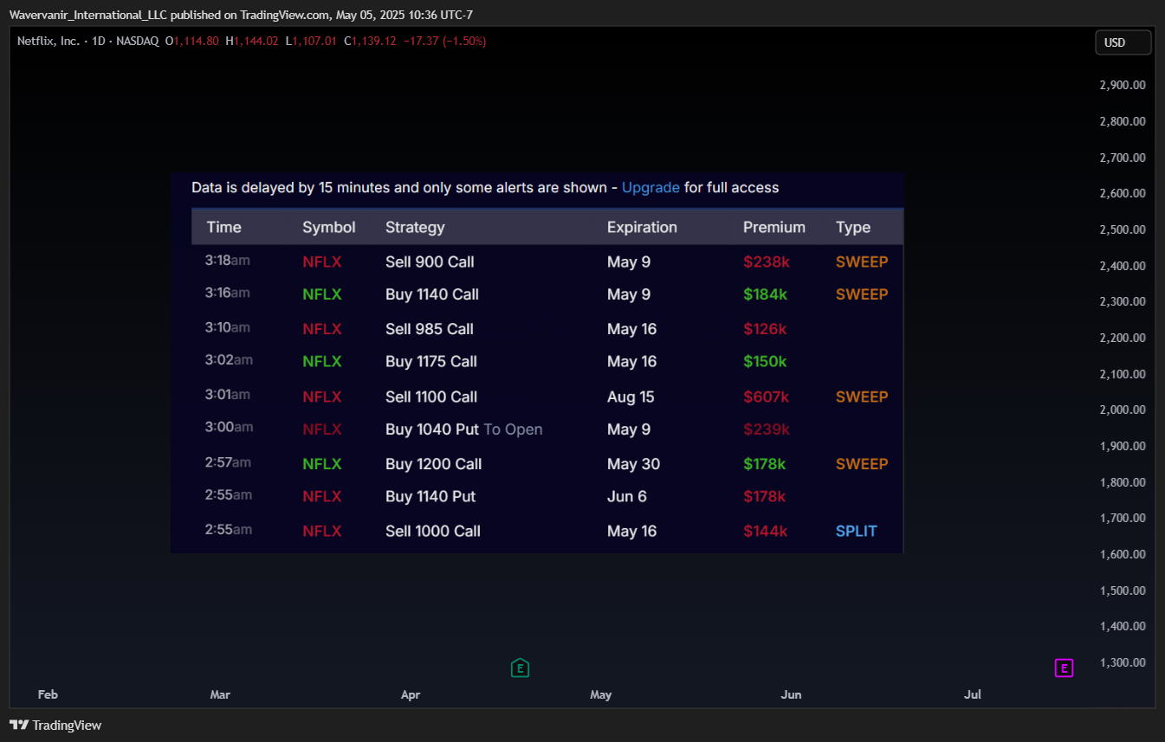Select the Symbol column header

coord(329,227)
